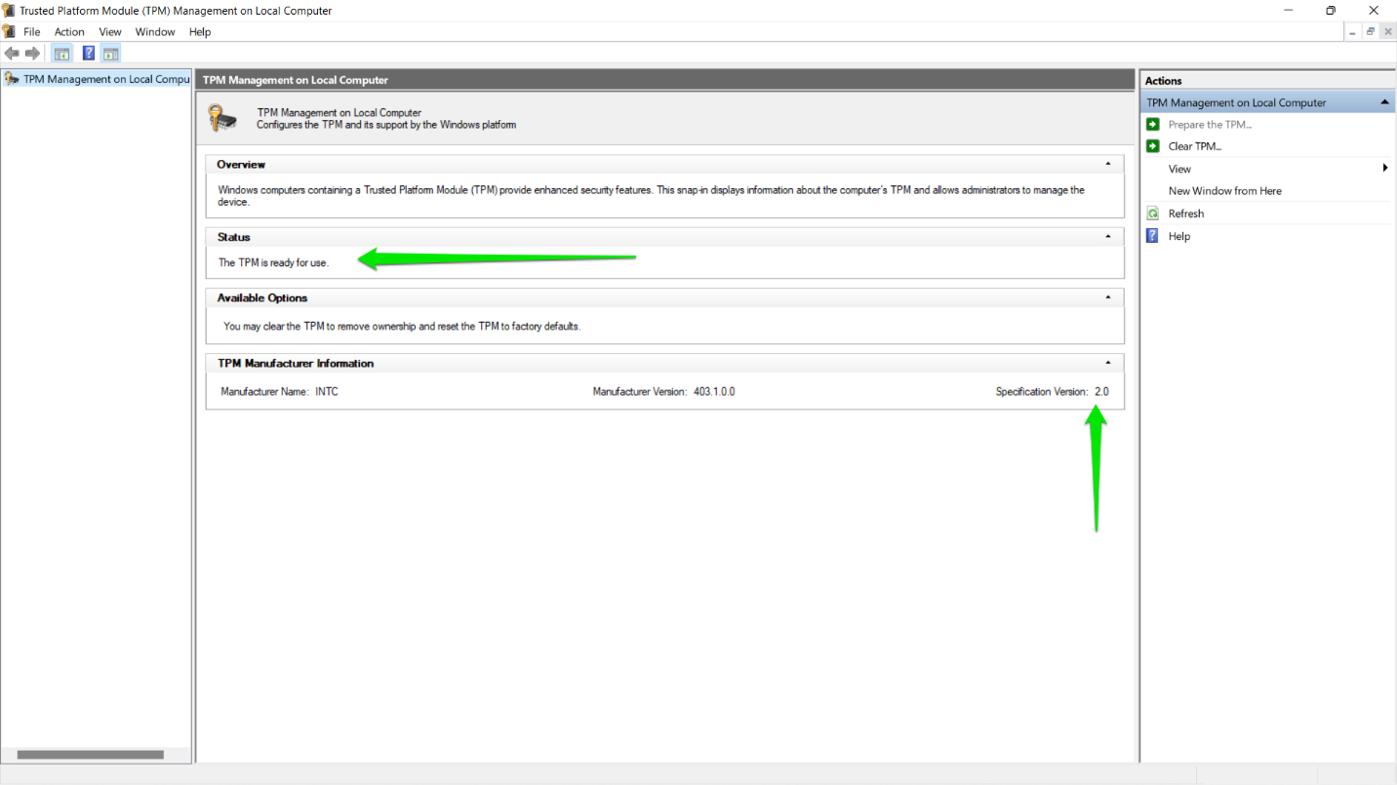Click the Overview description paragraph
This screenshot has height=785, width=1397.
pyautogui.click(x=651, y=196)
